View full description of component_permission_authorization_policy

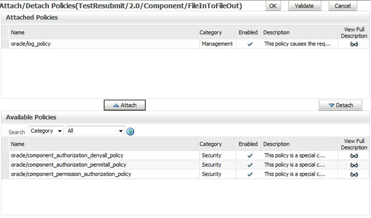click(x=354, y=175)
